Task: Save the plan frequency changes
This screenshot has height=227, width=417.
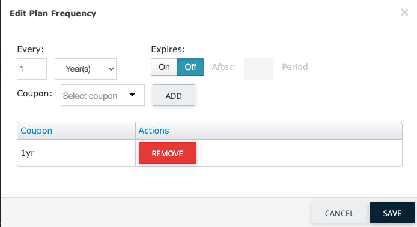Action: (392, 213)
